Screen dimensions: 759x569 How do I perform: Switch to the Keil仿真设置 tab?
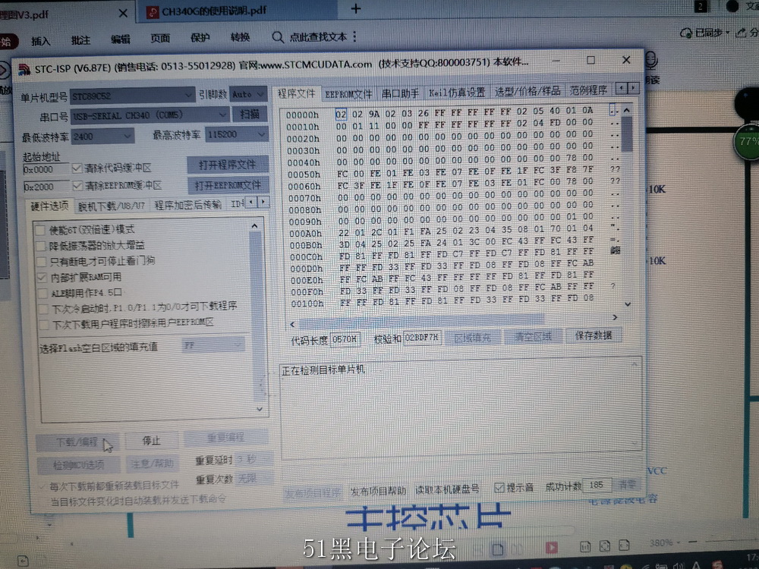pos(456,92)
